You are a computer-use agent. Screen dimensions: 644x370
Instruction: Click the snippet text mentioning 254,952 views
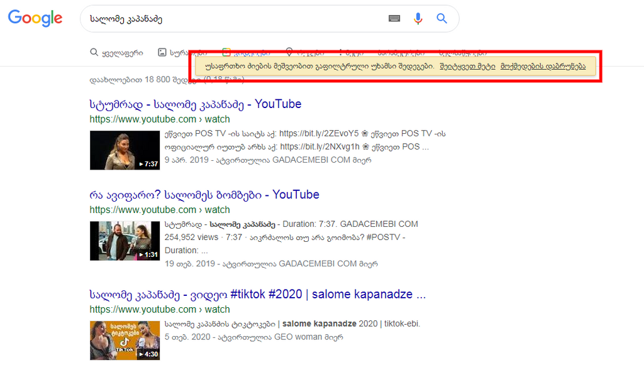click(285, 237)
